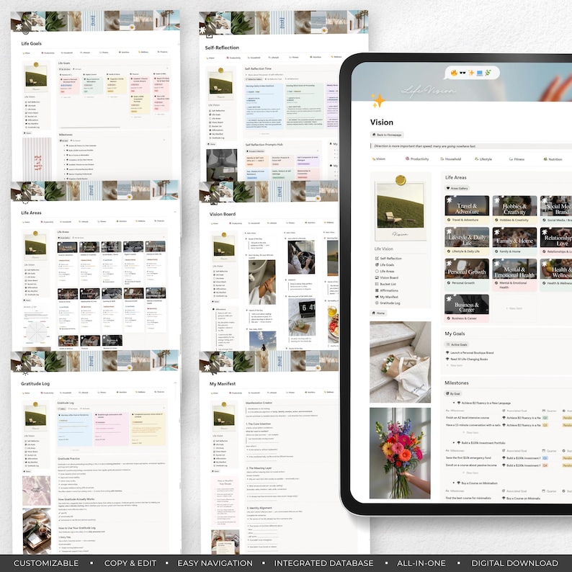Click the trophy icon beside Read 50 Life-Changing Books
This screenshot has height=572, width=572.
click(x=447, y=359)
